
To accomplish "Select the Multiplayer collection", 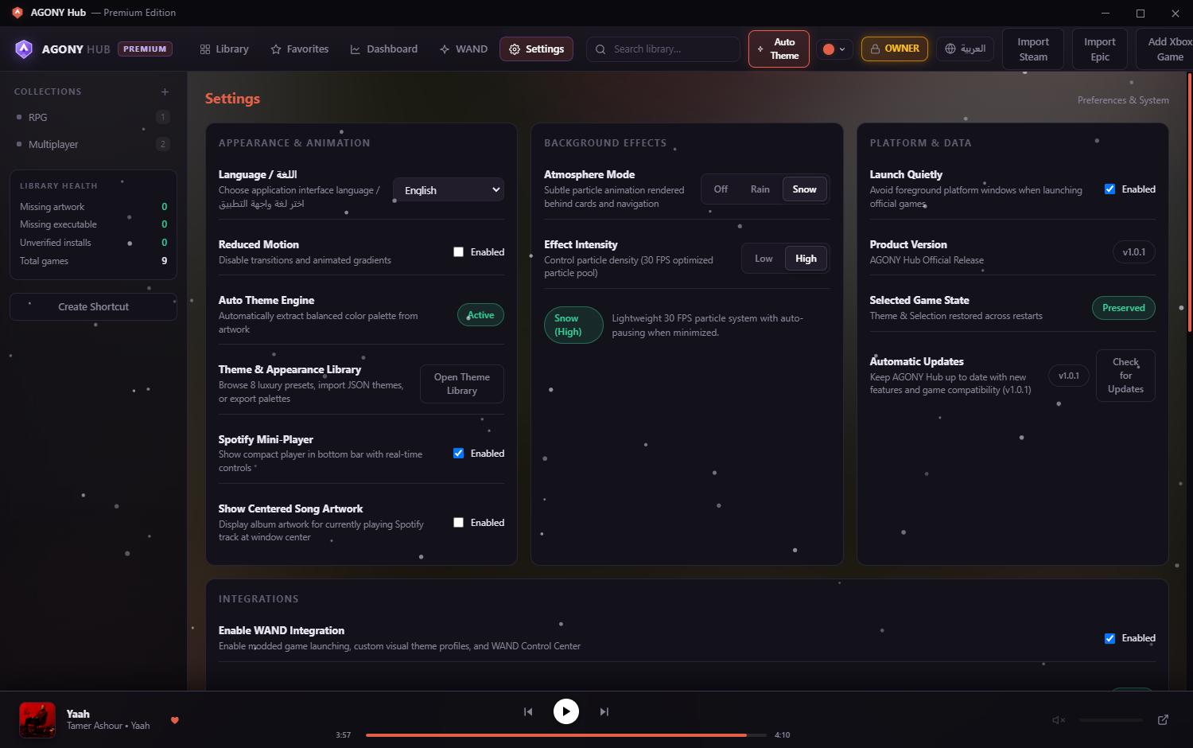I will (93, 144).
